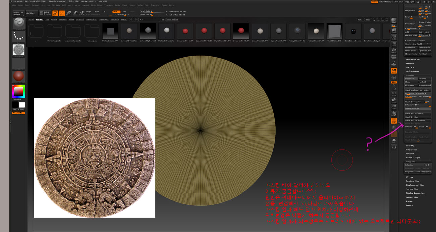436x232 pixels.
Task: Pick a color in the color picker square
Action: [19, 91]
